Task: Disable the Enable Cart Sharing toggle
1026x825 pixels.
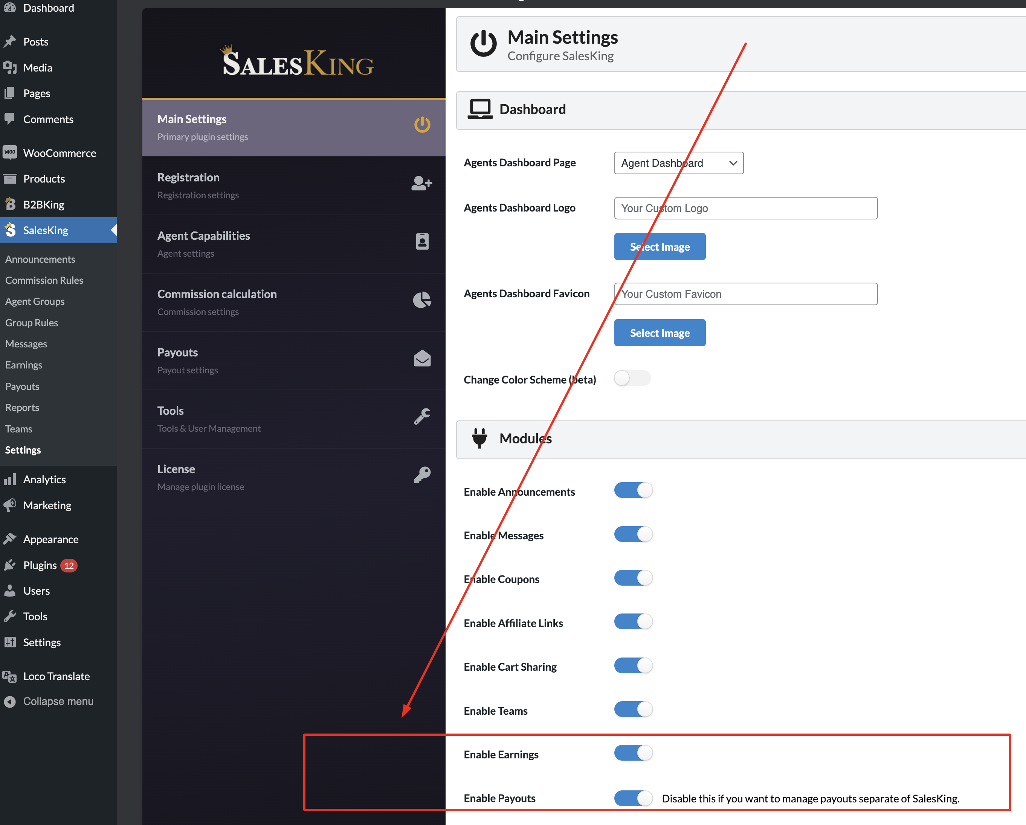Action: point(634,665)
